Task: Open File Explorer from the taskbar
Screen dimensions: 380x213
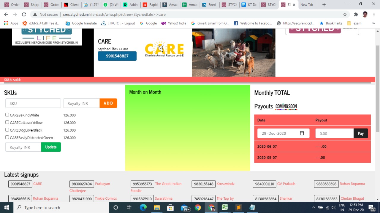Action: 156,207
